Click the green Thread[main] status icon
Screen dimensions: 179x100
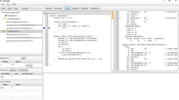click(x=6, y=16)
